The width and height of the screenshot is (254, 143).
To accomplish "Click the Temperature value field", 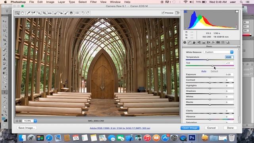I will 229,57.
